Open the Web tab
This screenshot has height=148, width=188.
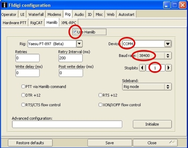(111, 15)
